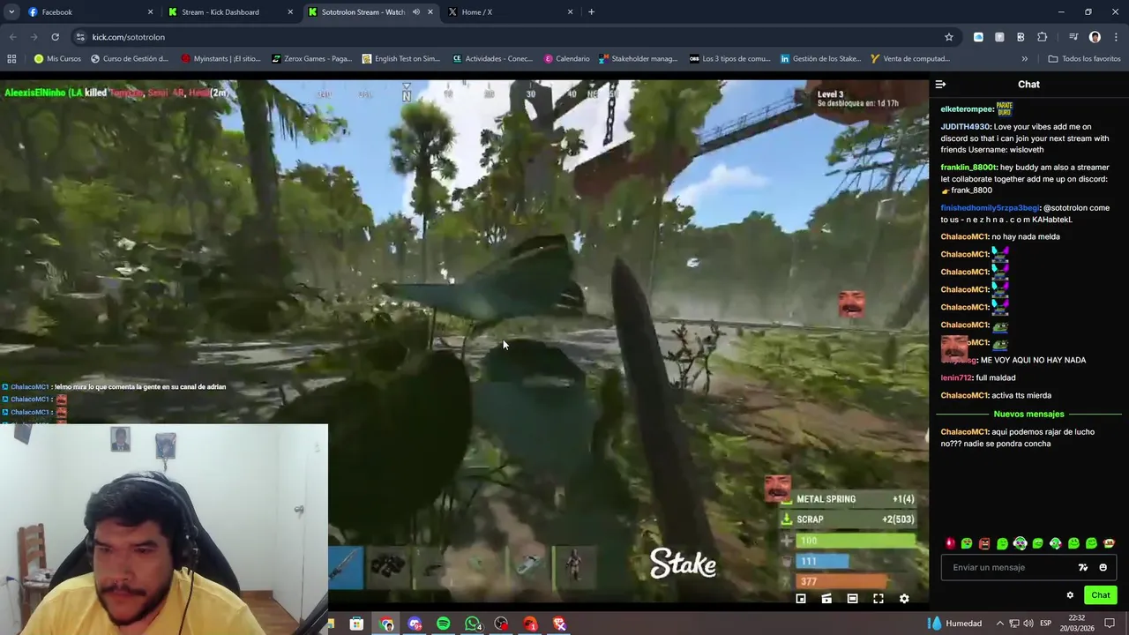Collapse the chat panel using the arrow icon
This screenshot has width=1129, height=635.
(x=940, y=85)
